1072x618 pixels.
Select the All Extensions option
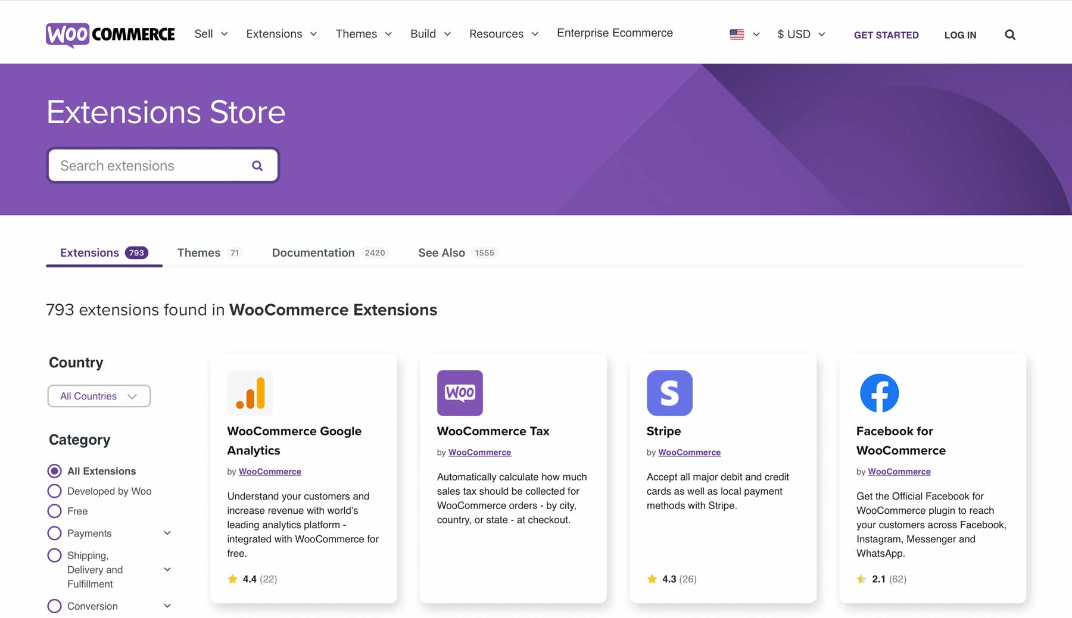[x=54, y=470]
